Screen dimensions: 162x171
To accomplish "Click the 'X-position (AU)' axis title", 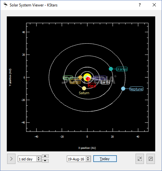I will coord(87,148).
